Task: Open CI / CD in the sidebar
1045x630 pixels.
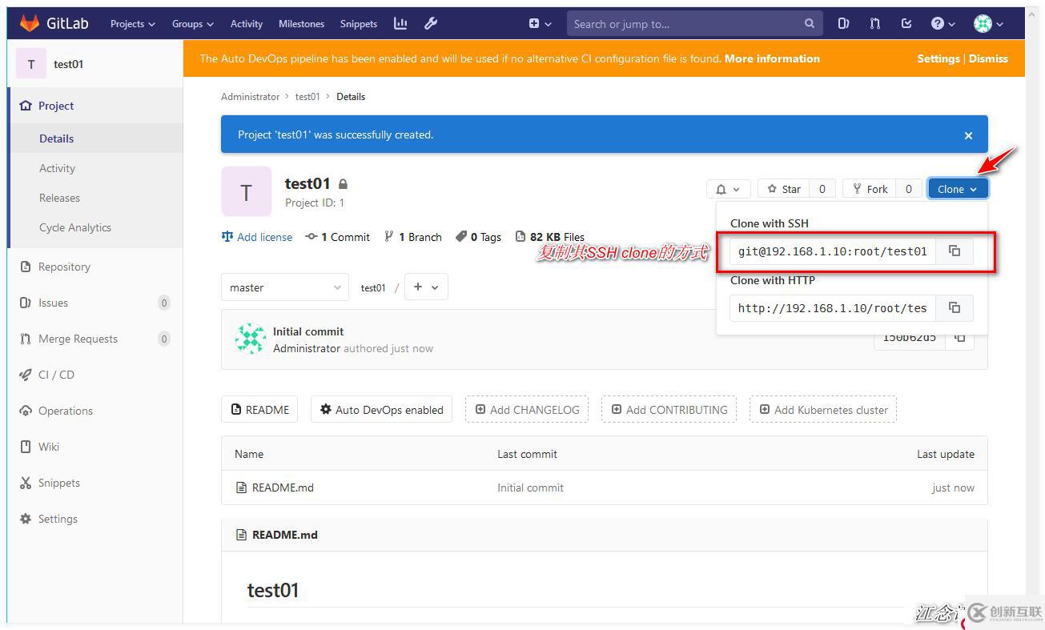Action: (x=94, y=375)
